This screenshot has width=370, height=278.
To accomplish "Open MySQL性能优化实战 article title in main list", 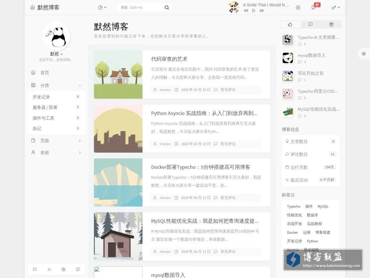I will click(205, 221).
